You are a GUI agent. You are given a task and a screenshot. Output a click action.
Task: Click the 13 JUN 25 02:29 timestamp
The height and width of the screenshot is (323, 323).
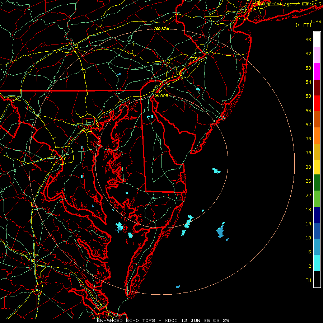(205, 320)
